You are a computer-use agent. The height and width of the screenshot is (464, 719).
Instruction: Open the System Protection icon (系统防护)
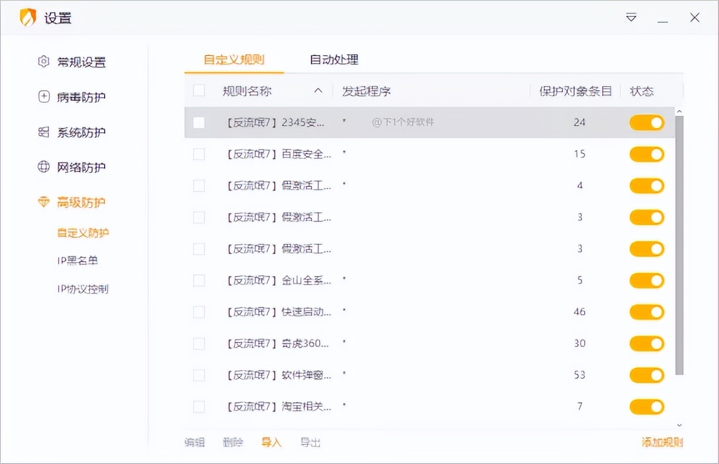coord(44,132)
